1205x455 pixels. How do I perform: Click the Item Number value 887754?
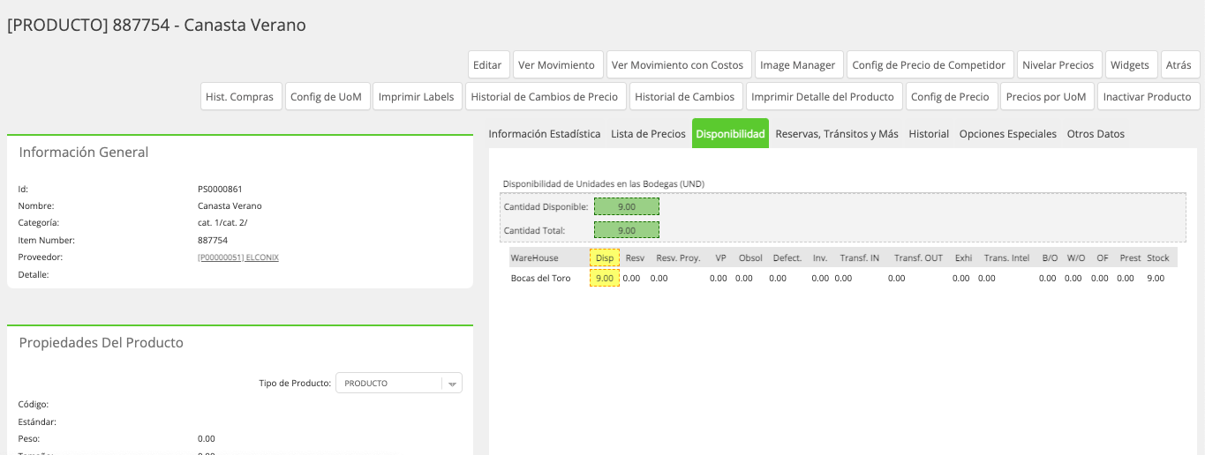coord(213,240)
